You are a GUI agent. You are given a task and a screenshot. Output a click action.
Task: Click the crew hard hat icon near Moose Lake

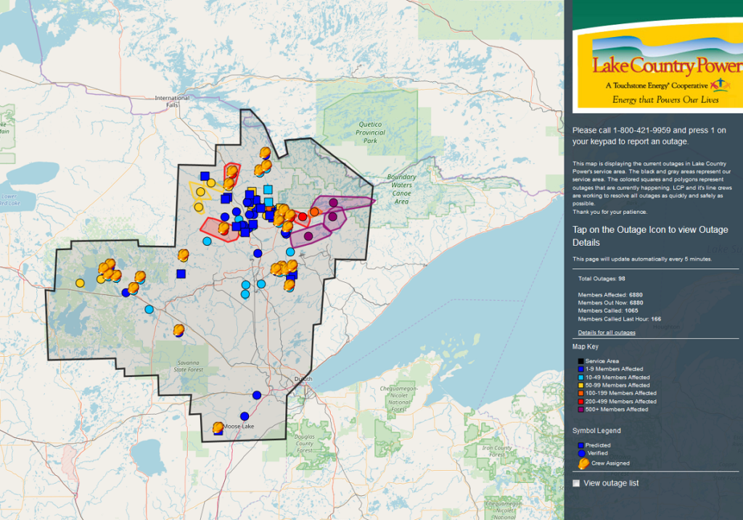point(218,428)
